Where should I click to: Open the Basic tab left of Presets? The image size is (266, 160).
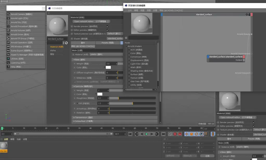tap(83, 43)
